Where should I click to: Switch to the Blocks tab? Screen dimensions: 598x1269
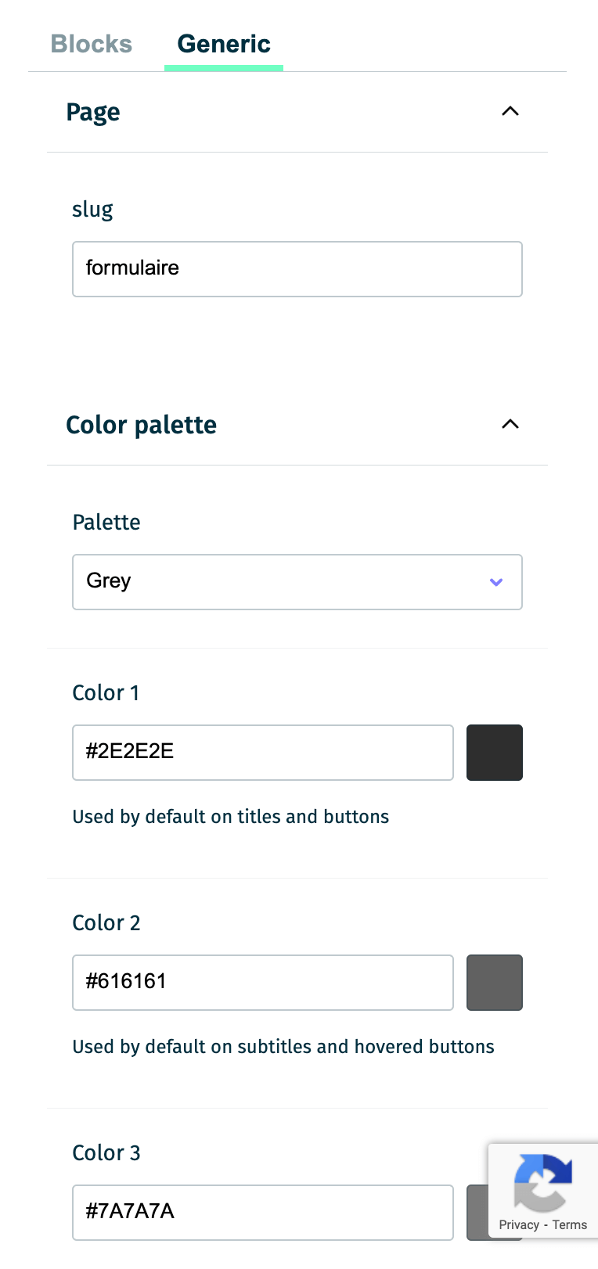coord(92,44)
